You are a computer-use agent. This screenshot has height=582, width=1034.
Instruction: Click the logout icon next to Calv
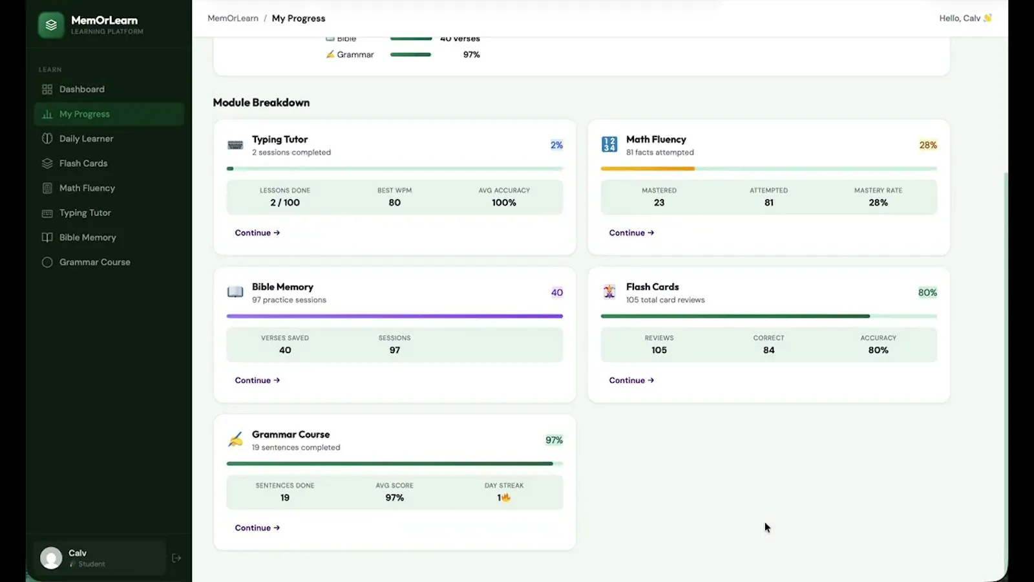pyautogui.click(x=176, y=558)
